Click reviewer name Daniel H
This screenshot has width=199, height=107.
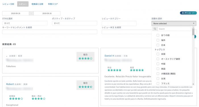tap(109, 56)
